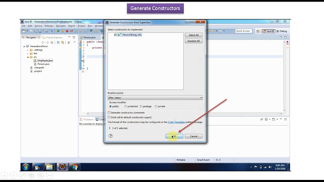The height and width of the screenshot is (182, 324).
Task: Click the dialog help question mark icon
Action: 110,136
